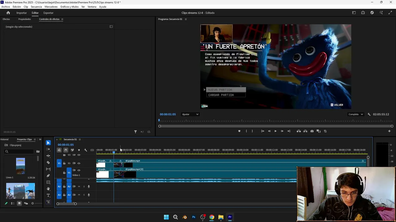
Task: Toggle Effect Controls timeline view icon
Action: [111, 27]
